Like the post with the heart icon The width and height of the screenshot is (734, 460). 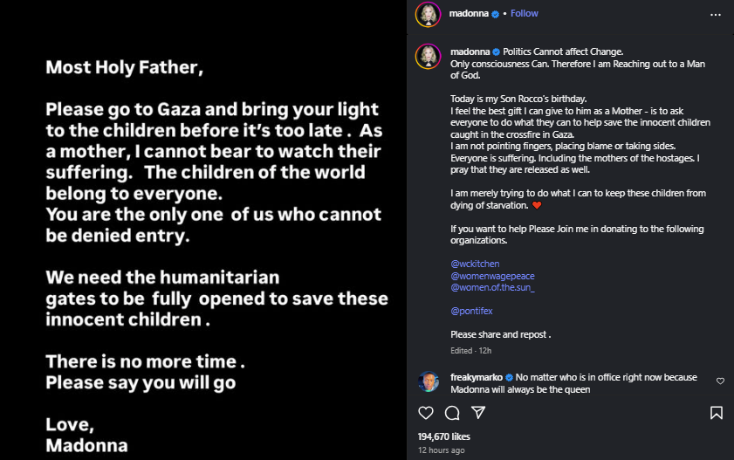pos(426,412)
